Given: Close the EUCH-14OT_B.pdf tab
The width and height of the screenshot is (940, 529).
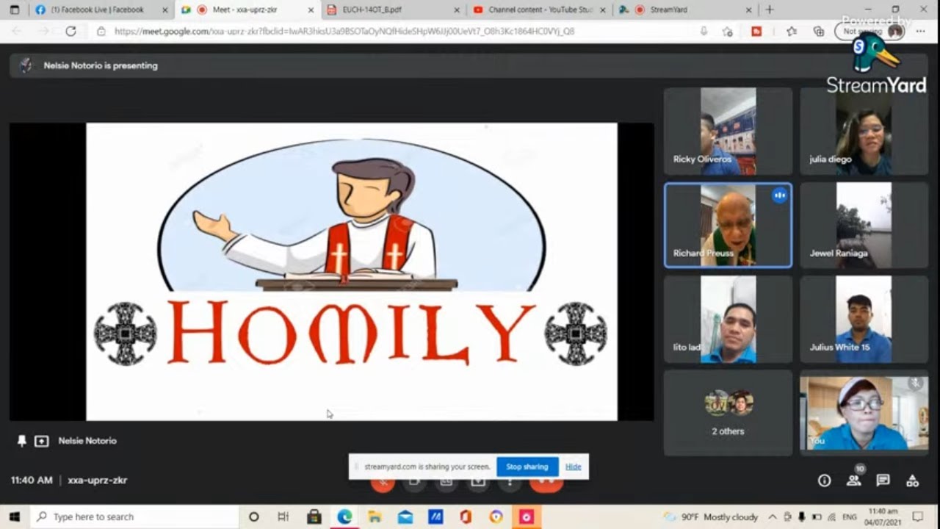Looking at the screenshot, I should [x=457, y=10].
